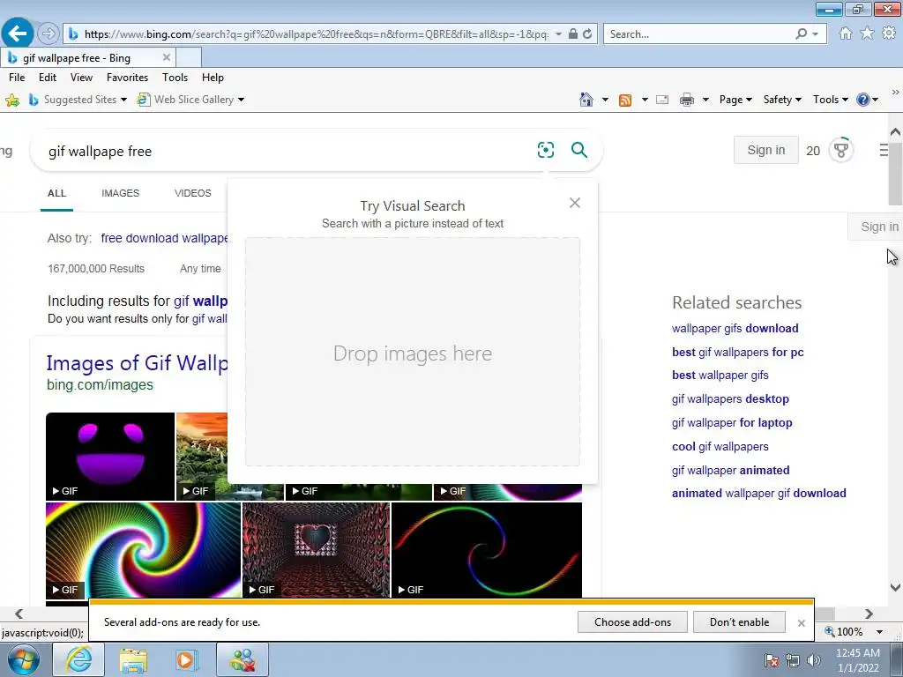Open the best gif wallpapers for pc link
903x677 pixels.
point(738,352)
